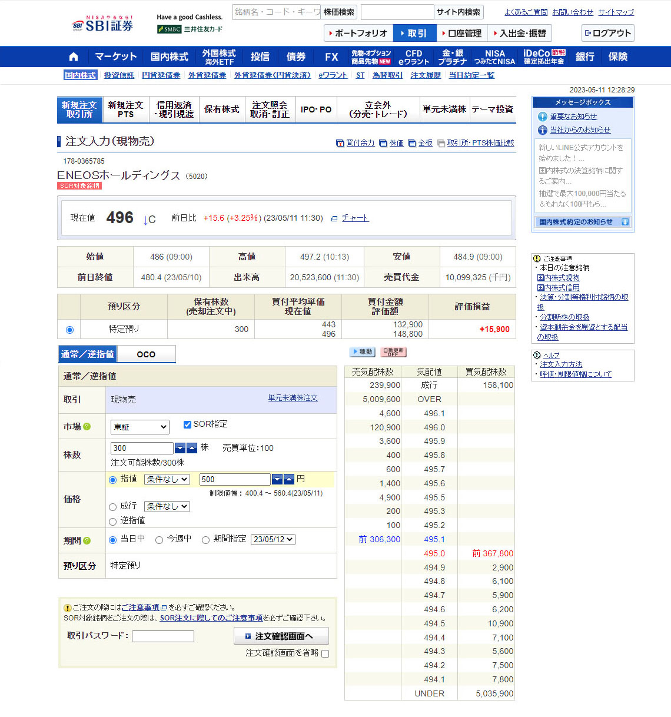
Task: Click the green help icon beside 期間
Action: 87,540
